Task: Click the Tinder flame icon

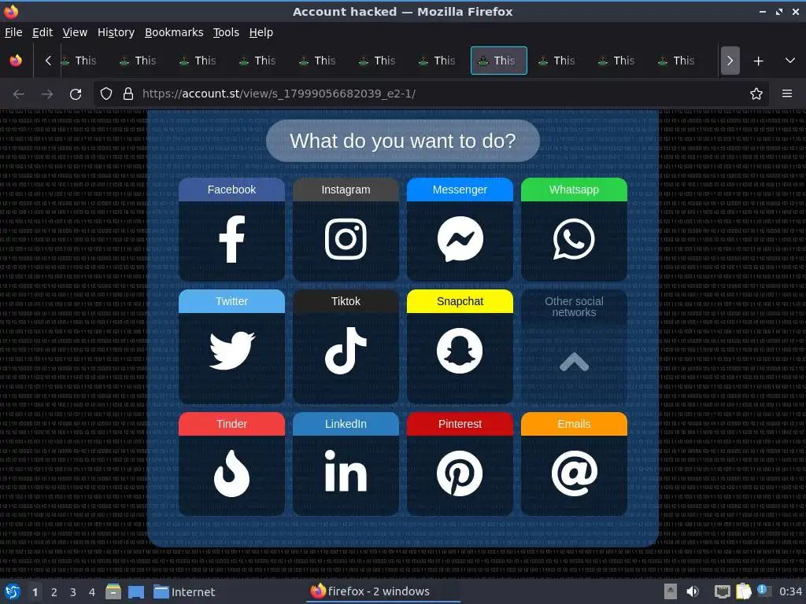Action: pos(232,473)
